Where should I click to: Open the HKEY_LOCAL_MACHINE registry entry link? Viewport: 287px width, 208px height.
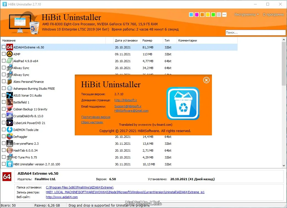(125, 192)
